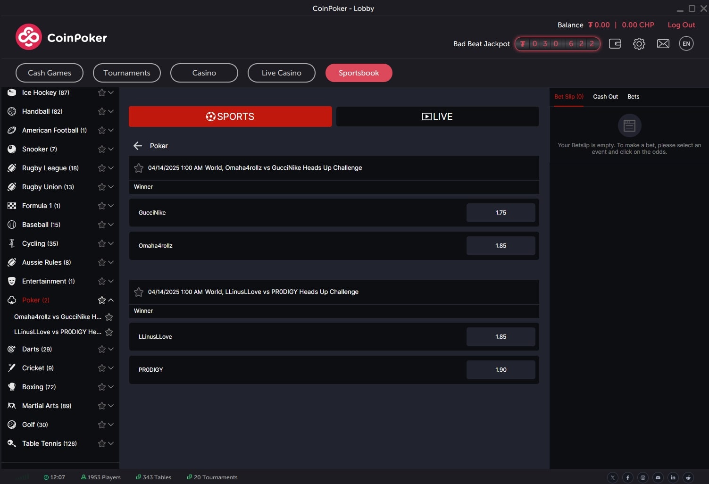
Task: Unfavorite the Poker category star
Action: [x=101, y=300]
